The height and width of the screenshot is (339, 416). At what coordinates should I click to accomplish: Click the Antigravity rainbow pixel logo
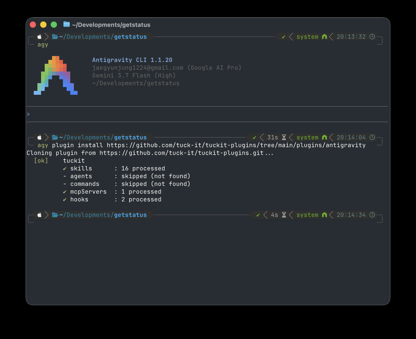56,75
